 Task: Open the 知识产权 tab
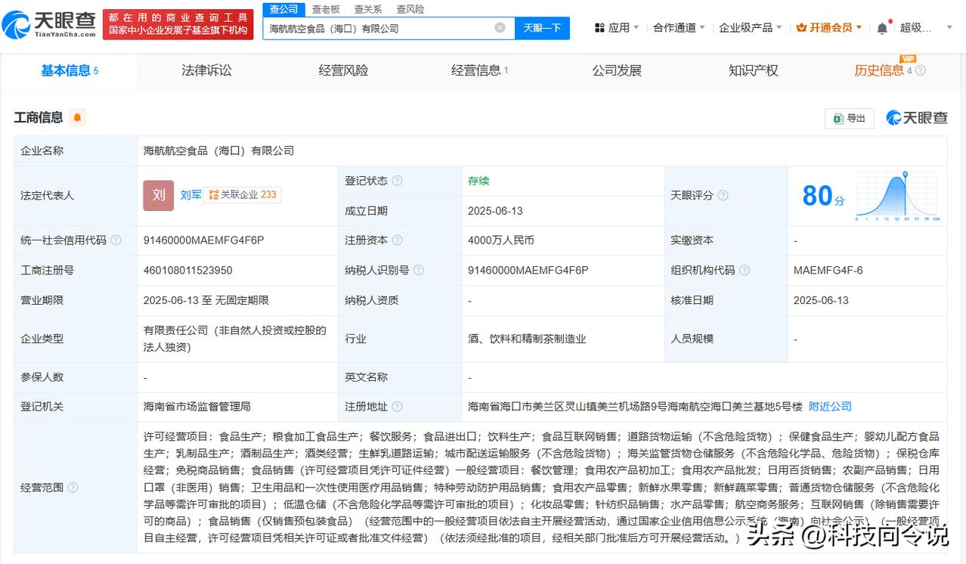[x=754, y=70]
